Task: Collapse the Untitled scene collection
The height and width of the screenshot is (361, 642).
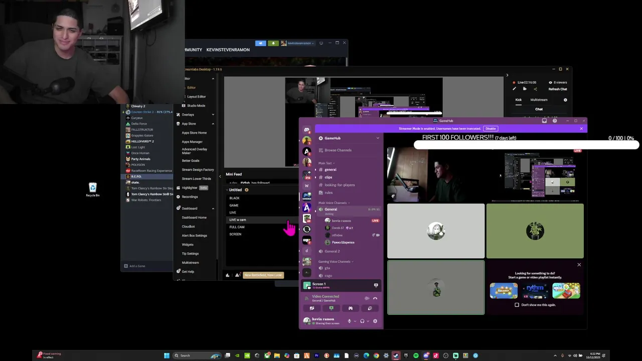Action: (x=227, y=190)
